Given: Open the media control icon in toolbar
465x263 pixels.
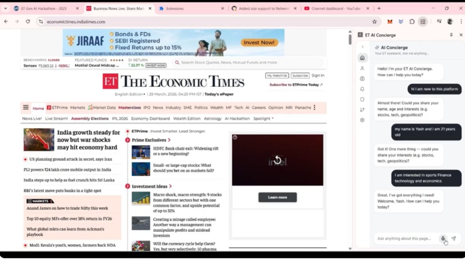Looking at the screenshot, I should point(439,21).
